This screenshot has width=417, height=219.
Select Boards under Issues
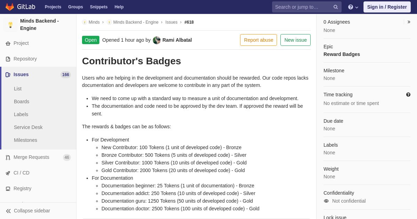pyautogui.click(x=22, y=102)
